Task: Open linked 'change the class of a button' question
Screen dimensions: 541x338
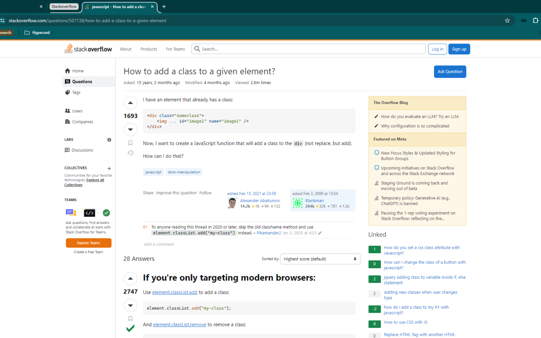Action: coord(425,265)
